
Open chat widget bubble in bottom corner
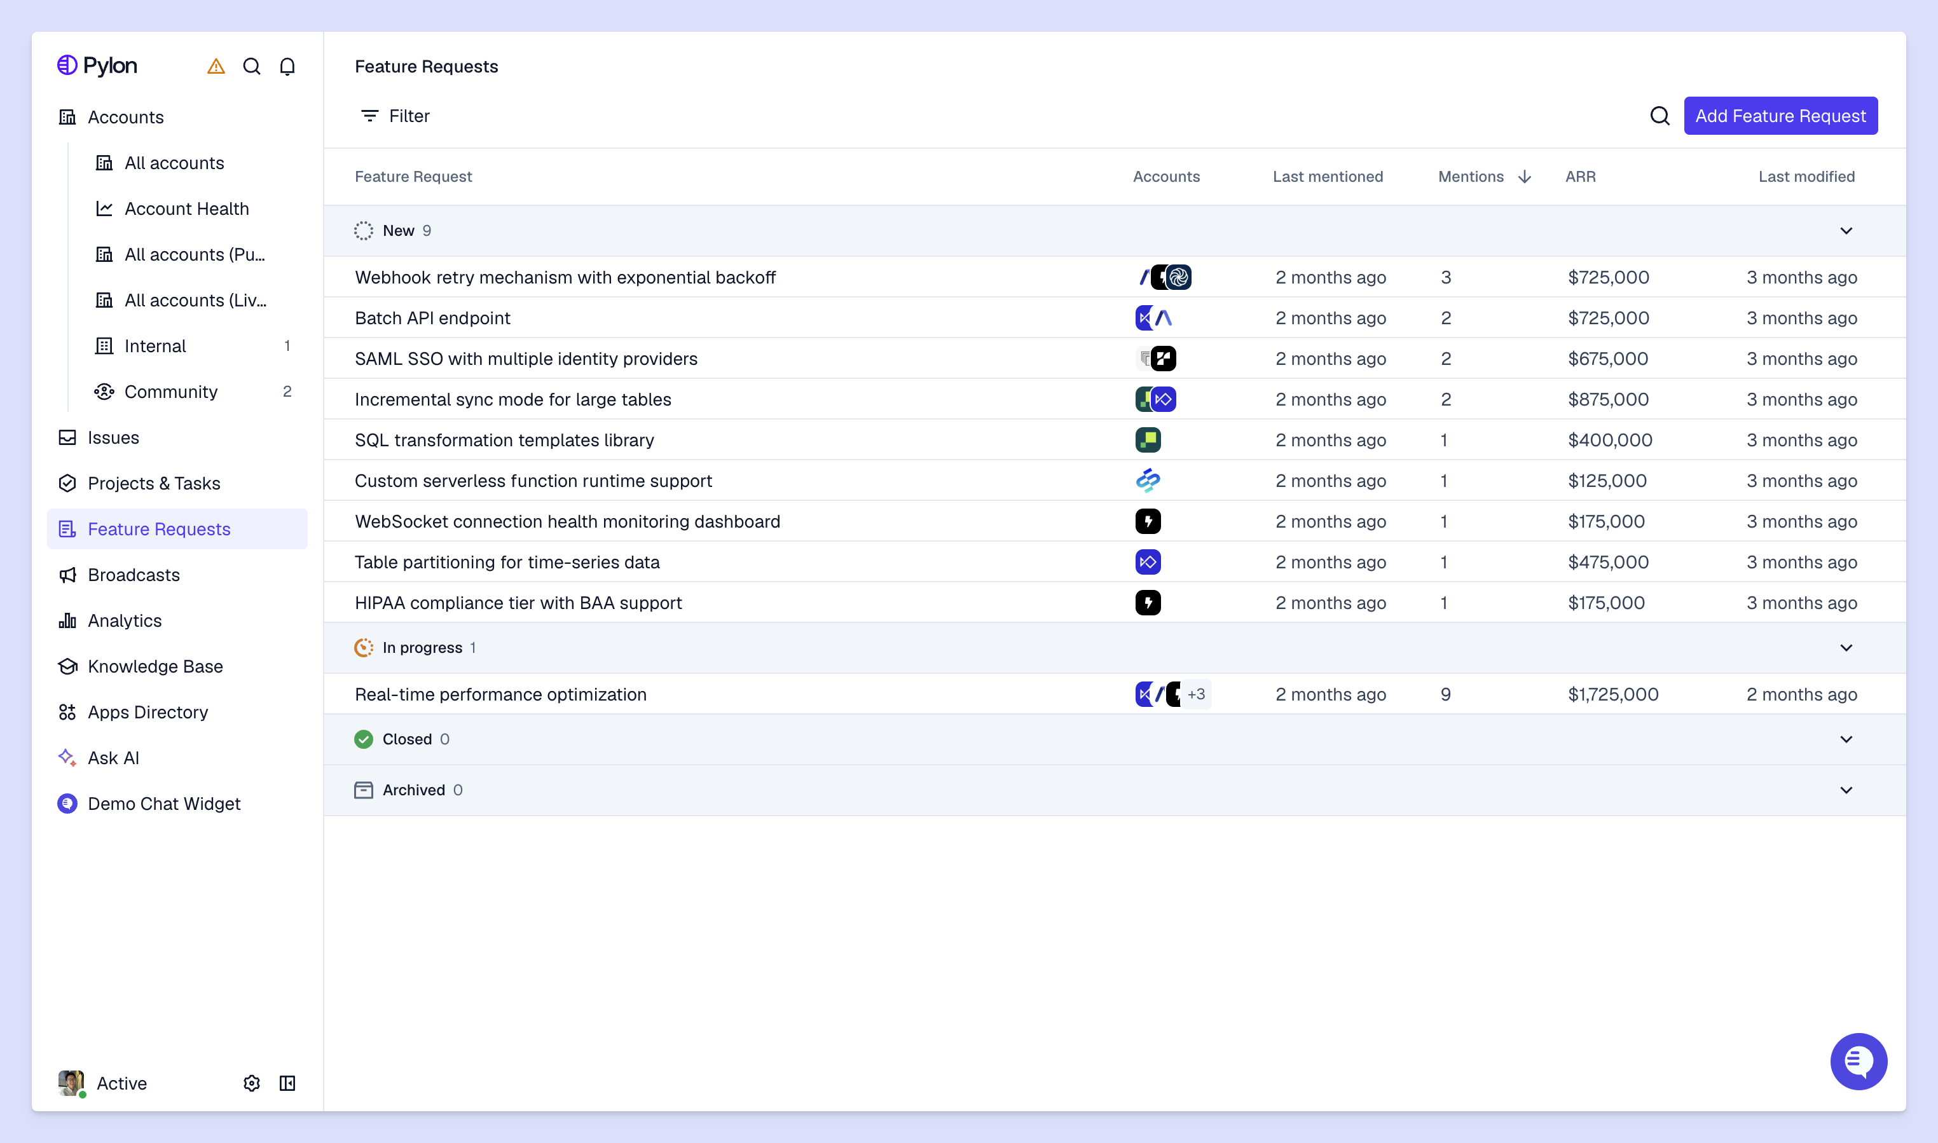pyautogui.click(x=1858, y=1062)
